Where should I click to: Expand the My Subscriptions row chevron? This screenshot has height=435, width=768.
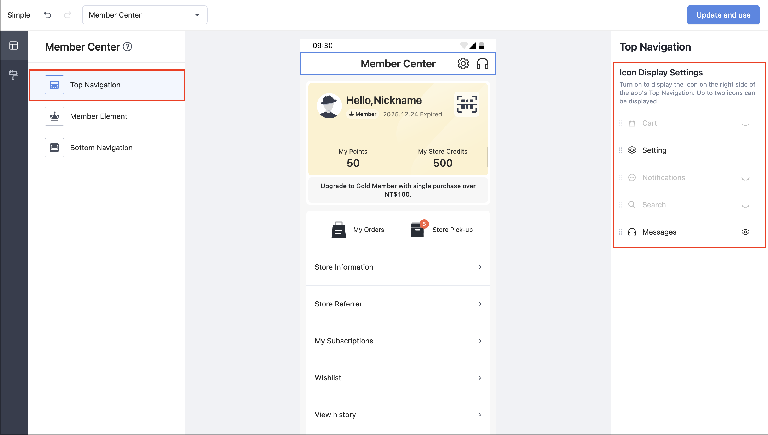tap(480, 341)
